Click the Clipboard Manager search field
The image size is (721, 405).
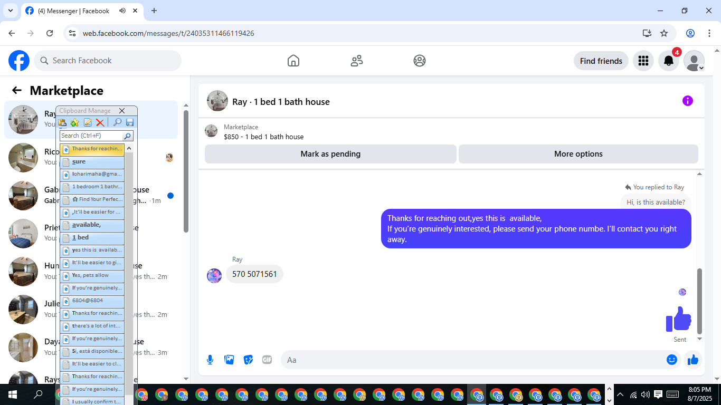point(91,136)
